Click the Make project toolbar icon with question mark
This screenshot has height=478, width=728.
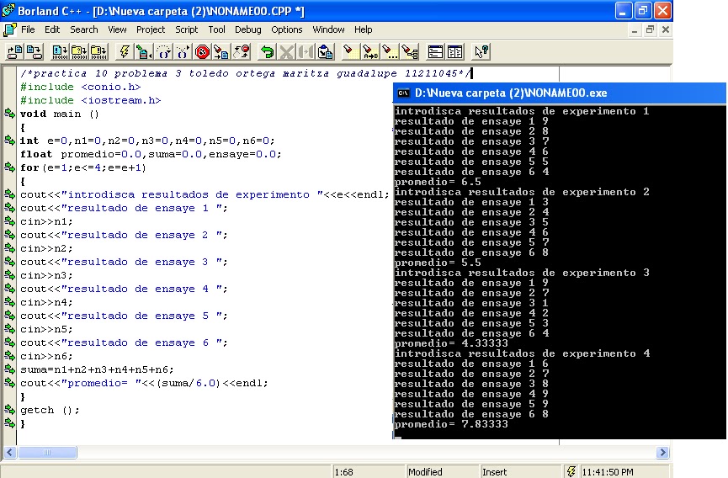click(79, 52)
